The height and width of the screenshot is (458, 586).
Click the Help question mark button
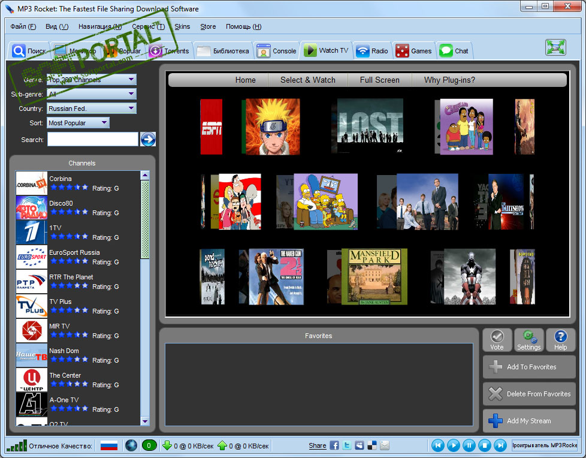[x=560, y=340]
